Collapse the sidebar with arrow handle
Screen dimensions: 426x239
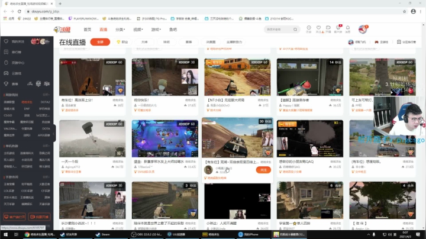click(x=54, y=133)
